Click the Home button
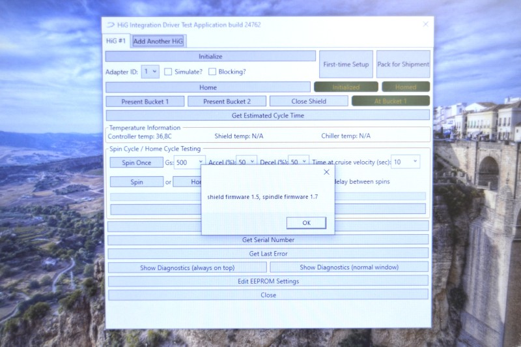The height and width of the screenshot is (347, 521). pyautogui.click(x=208, y=87)
